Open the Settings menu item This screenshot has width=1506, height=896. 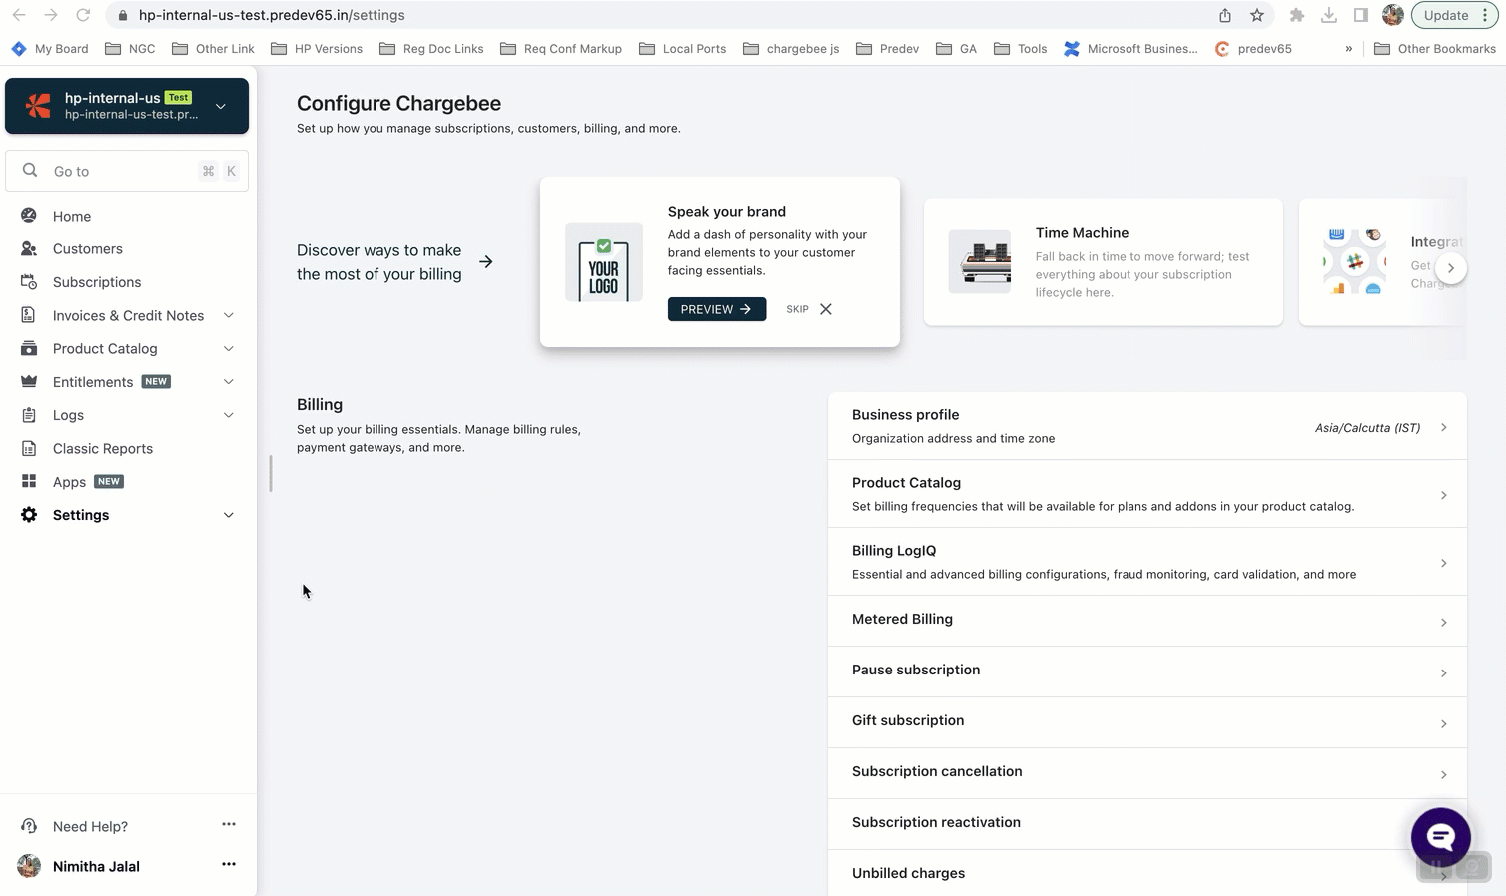click(81, 515)
